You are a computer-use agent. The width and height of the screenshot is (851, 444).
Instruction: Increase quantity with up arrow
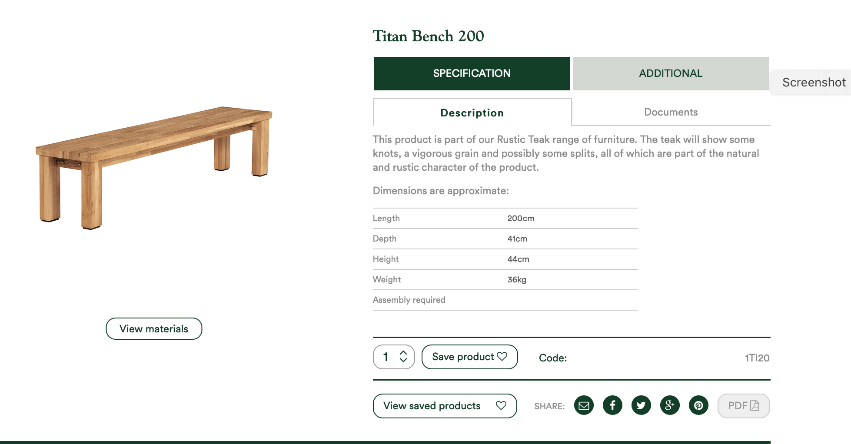pyautogui.click(x=403, y=352)
